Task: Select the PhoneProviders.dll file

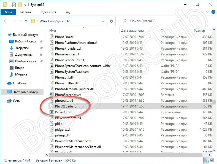Action: click(69, 49)
